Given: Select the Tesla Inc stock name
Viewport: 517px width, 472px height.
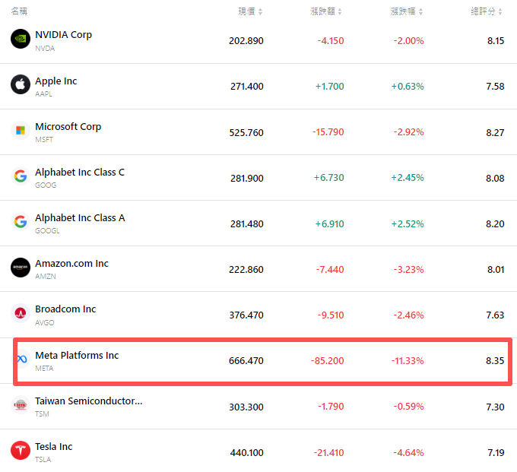Looking at the screenshot, I should coord(54,446).
